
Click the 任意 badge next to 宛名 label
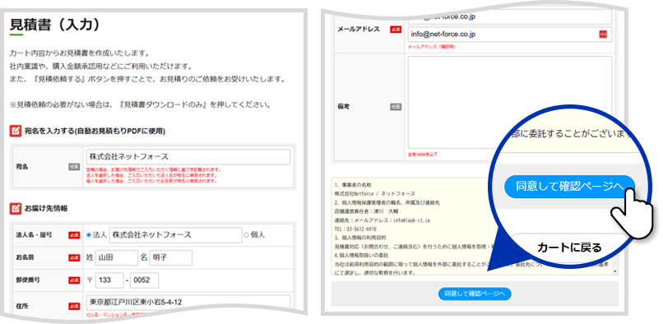click(x=74, y=167)
